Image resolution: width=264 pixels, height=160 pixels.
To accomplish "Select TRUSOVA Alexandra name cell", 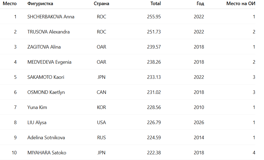I will 48,32.
